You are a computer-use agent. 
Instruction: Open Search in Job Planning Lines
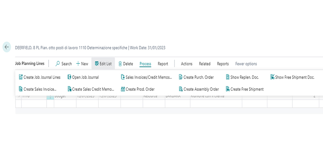[x=64, y=64]
